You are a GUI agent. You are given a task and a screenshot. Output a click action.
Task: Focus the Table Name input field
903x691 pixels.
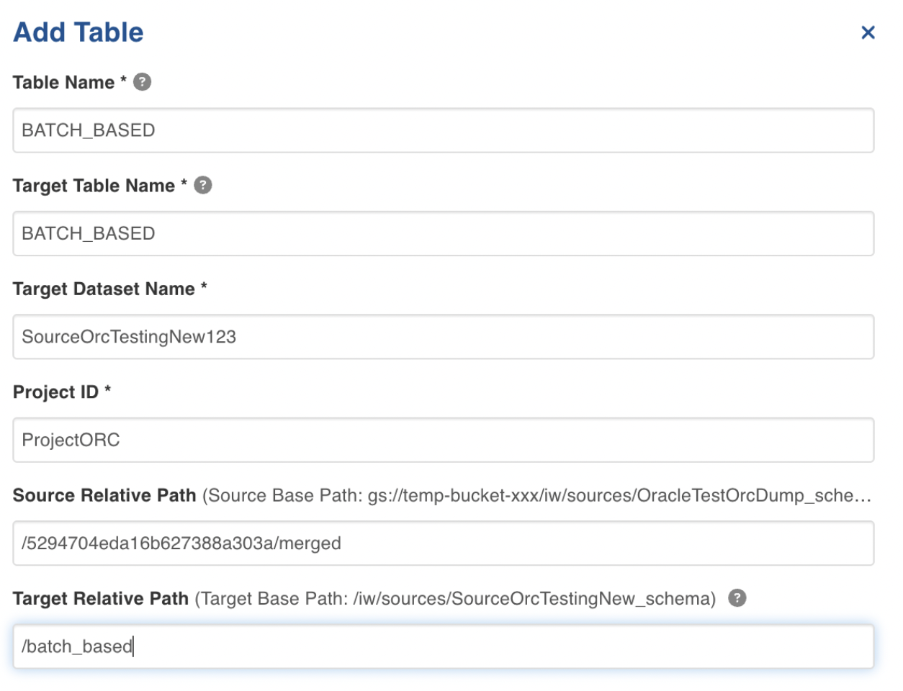pyautogui.click(x=444, y=130)
